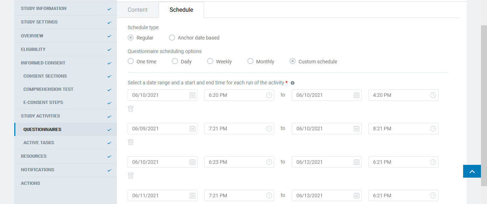487x204 pixels.
Task: Choose the Daily scheduling option
Action: (x=175, y=61)
